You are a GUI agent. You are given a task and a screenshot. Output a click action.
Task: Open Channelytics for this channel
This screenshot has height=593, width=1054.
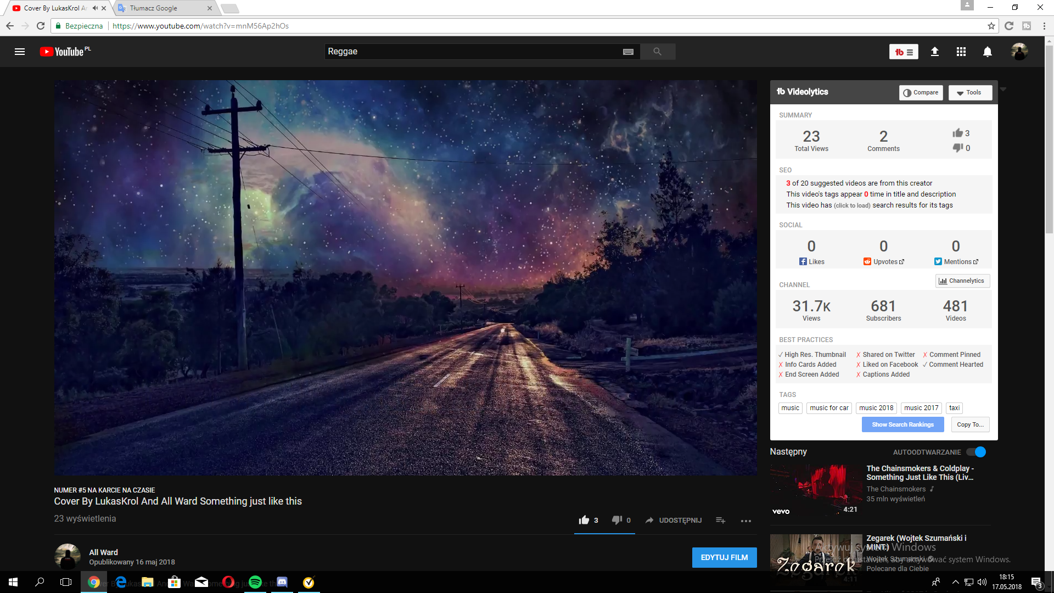[962, 281]
